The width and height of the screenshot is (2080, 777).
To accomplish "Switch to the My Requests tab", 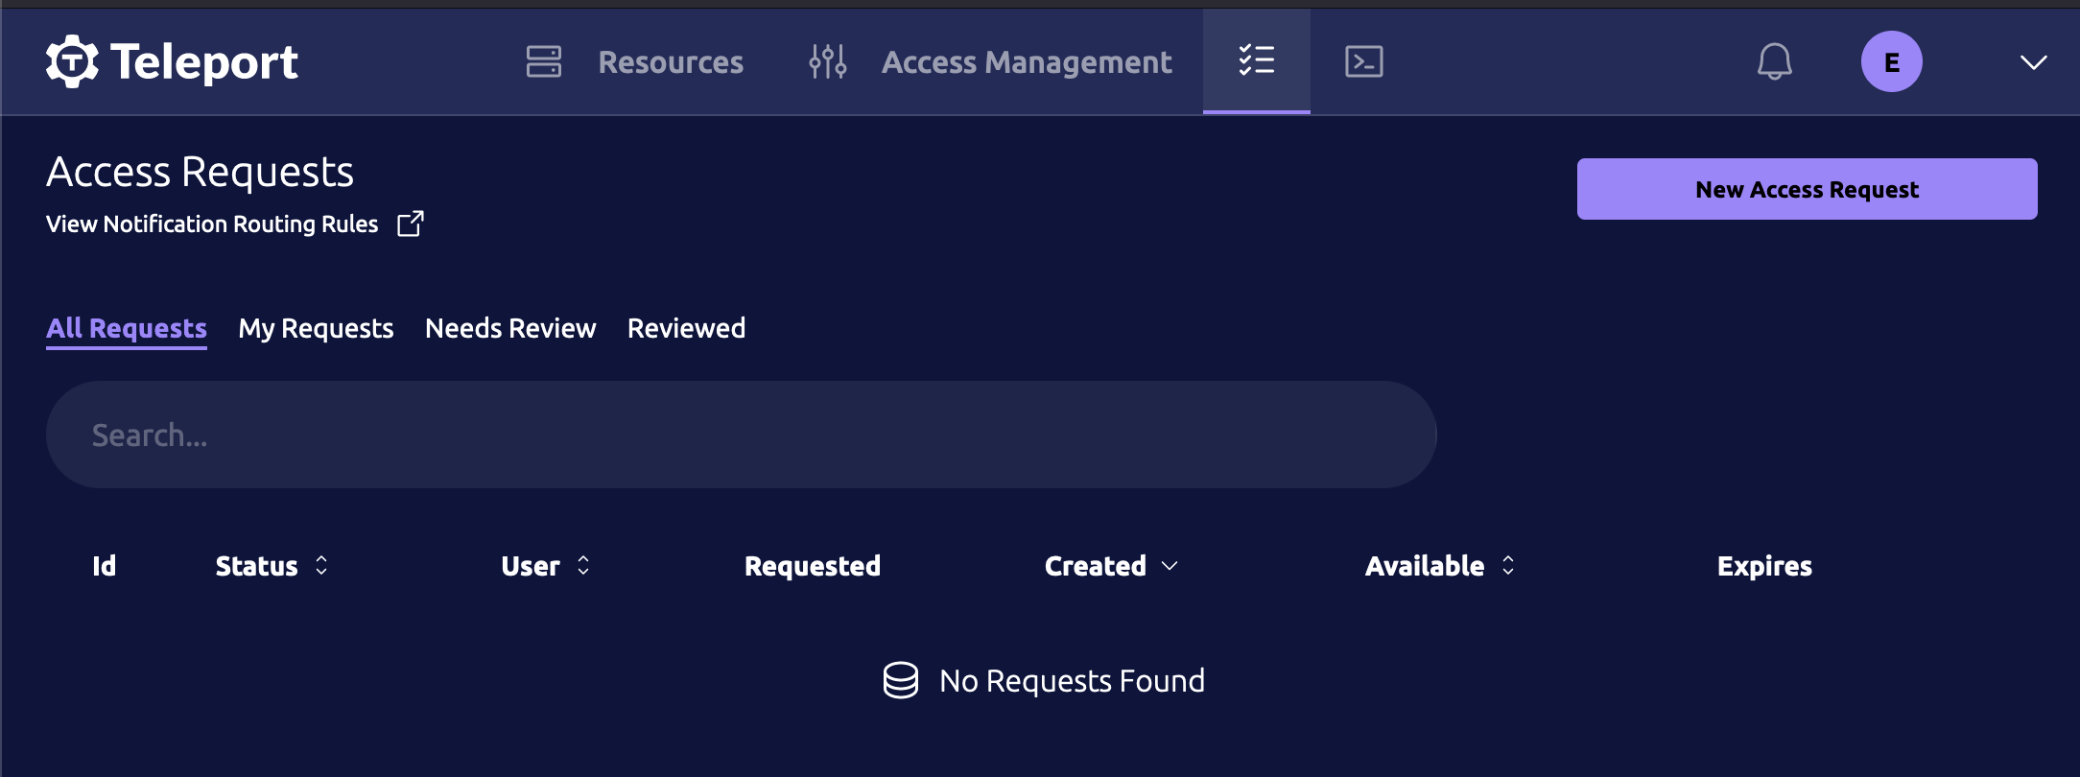I will pos(316,328).
